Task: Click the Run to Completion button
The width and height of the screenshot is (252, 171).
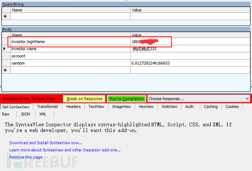Action: 127,99
